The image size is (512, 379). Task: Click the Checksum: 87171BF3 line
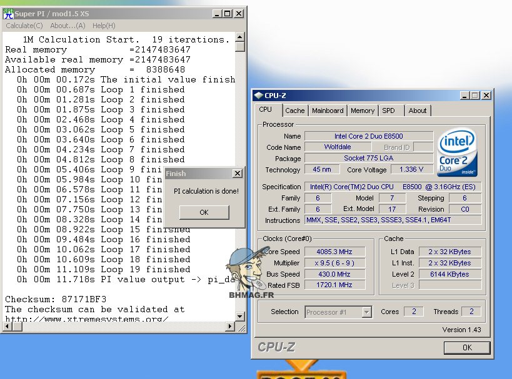[56, 299]
